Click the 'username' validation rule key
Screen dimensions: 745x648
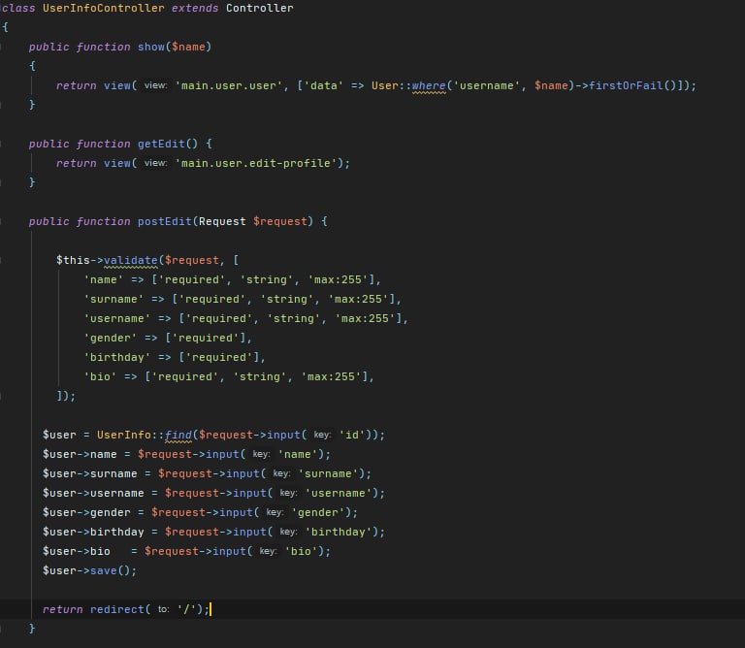click(116, 319)
